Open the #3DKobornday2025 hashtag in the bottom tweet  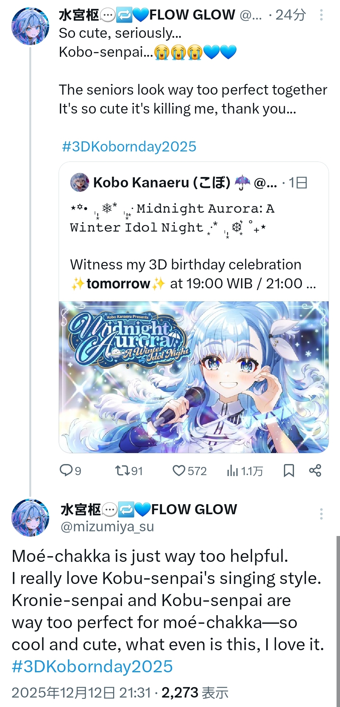[92, 666]
